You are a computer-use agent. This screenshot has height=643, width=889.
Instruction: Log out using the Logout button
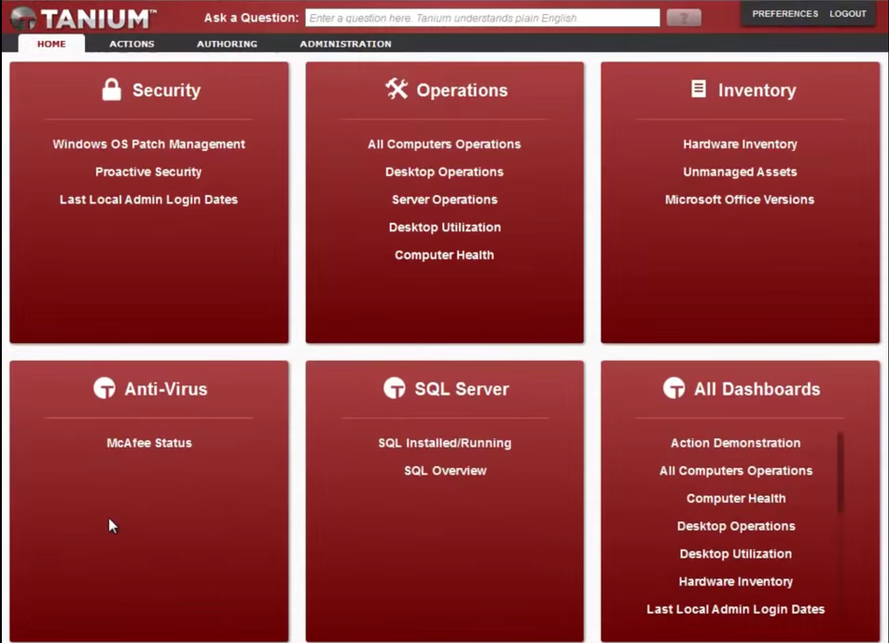click(847, 14)
